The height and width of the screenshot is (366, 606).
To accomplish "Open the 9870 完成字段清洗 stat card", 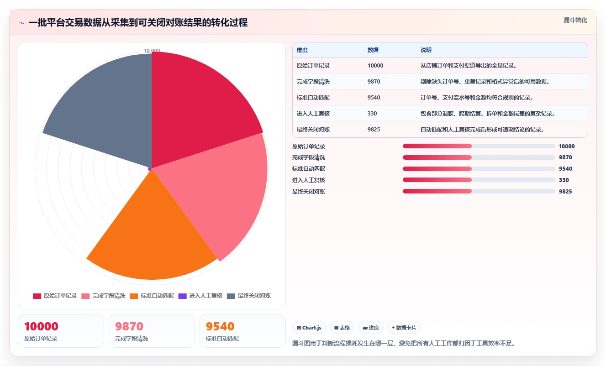I will click(x=152, y=331).
